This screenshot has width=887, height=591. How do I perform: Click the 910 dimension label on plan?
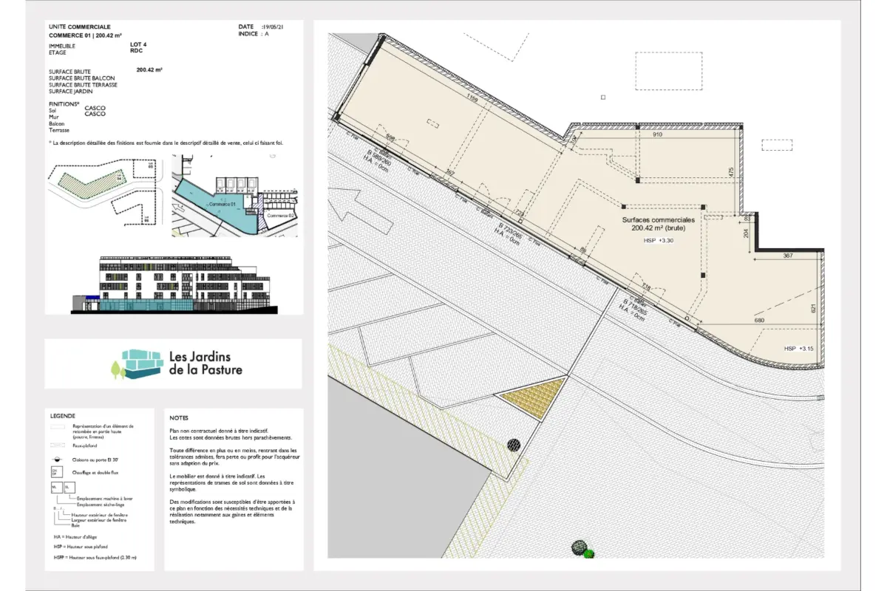click(x=656, y=135)
